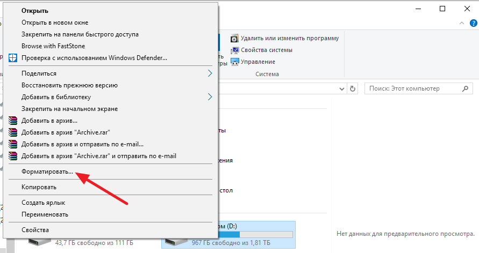
Task: Click the drive D: hard disk icon
Action: pyautogui.click(x=176, y=240)
